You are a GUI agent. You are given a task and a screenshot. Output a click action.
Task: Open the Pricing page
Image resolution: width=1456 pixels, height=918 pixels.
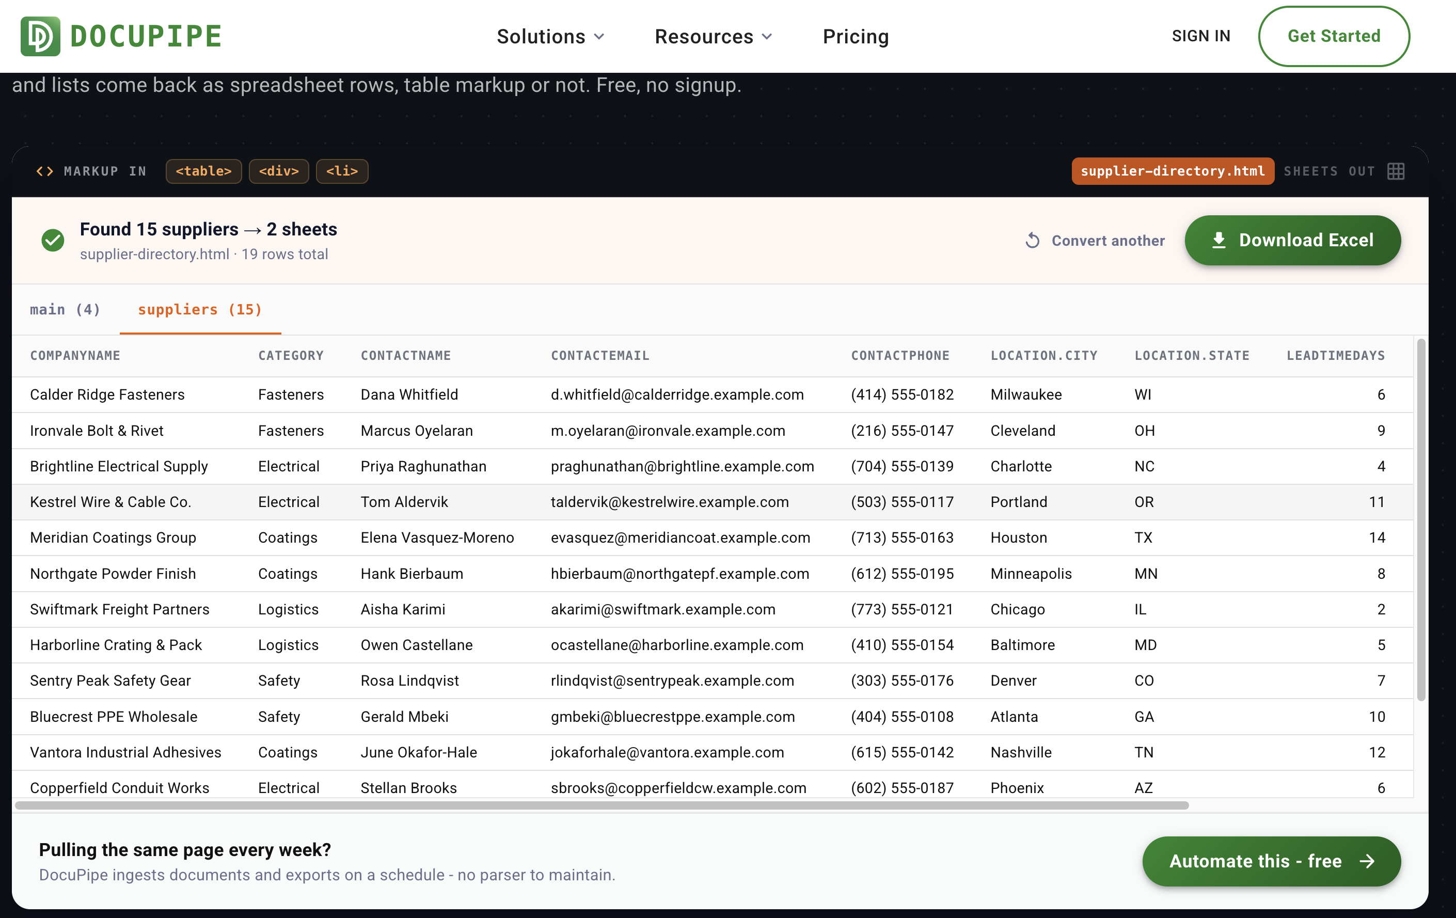pos(856,36)
